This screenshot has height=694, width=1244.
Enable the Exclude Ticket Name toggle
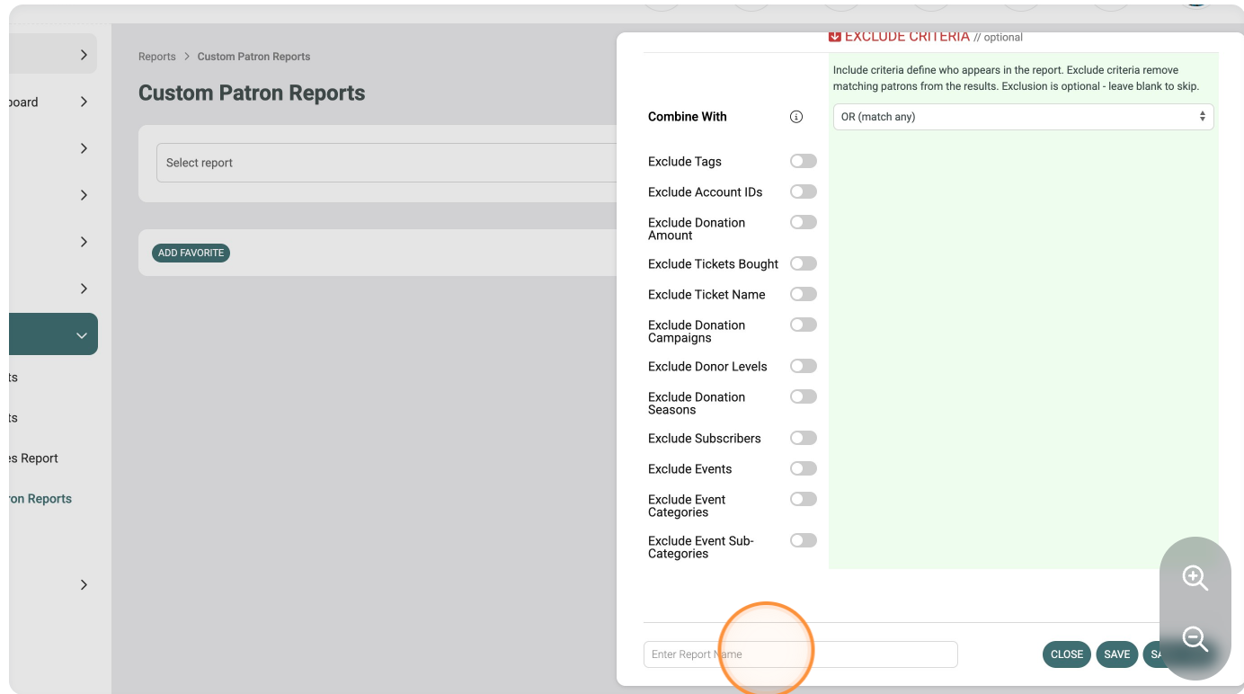click(804, 295)
